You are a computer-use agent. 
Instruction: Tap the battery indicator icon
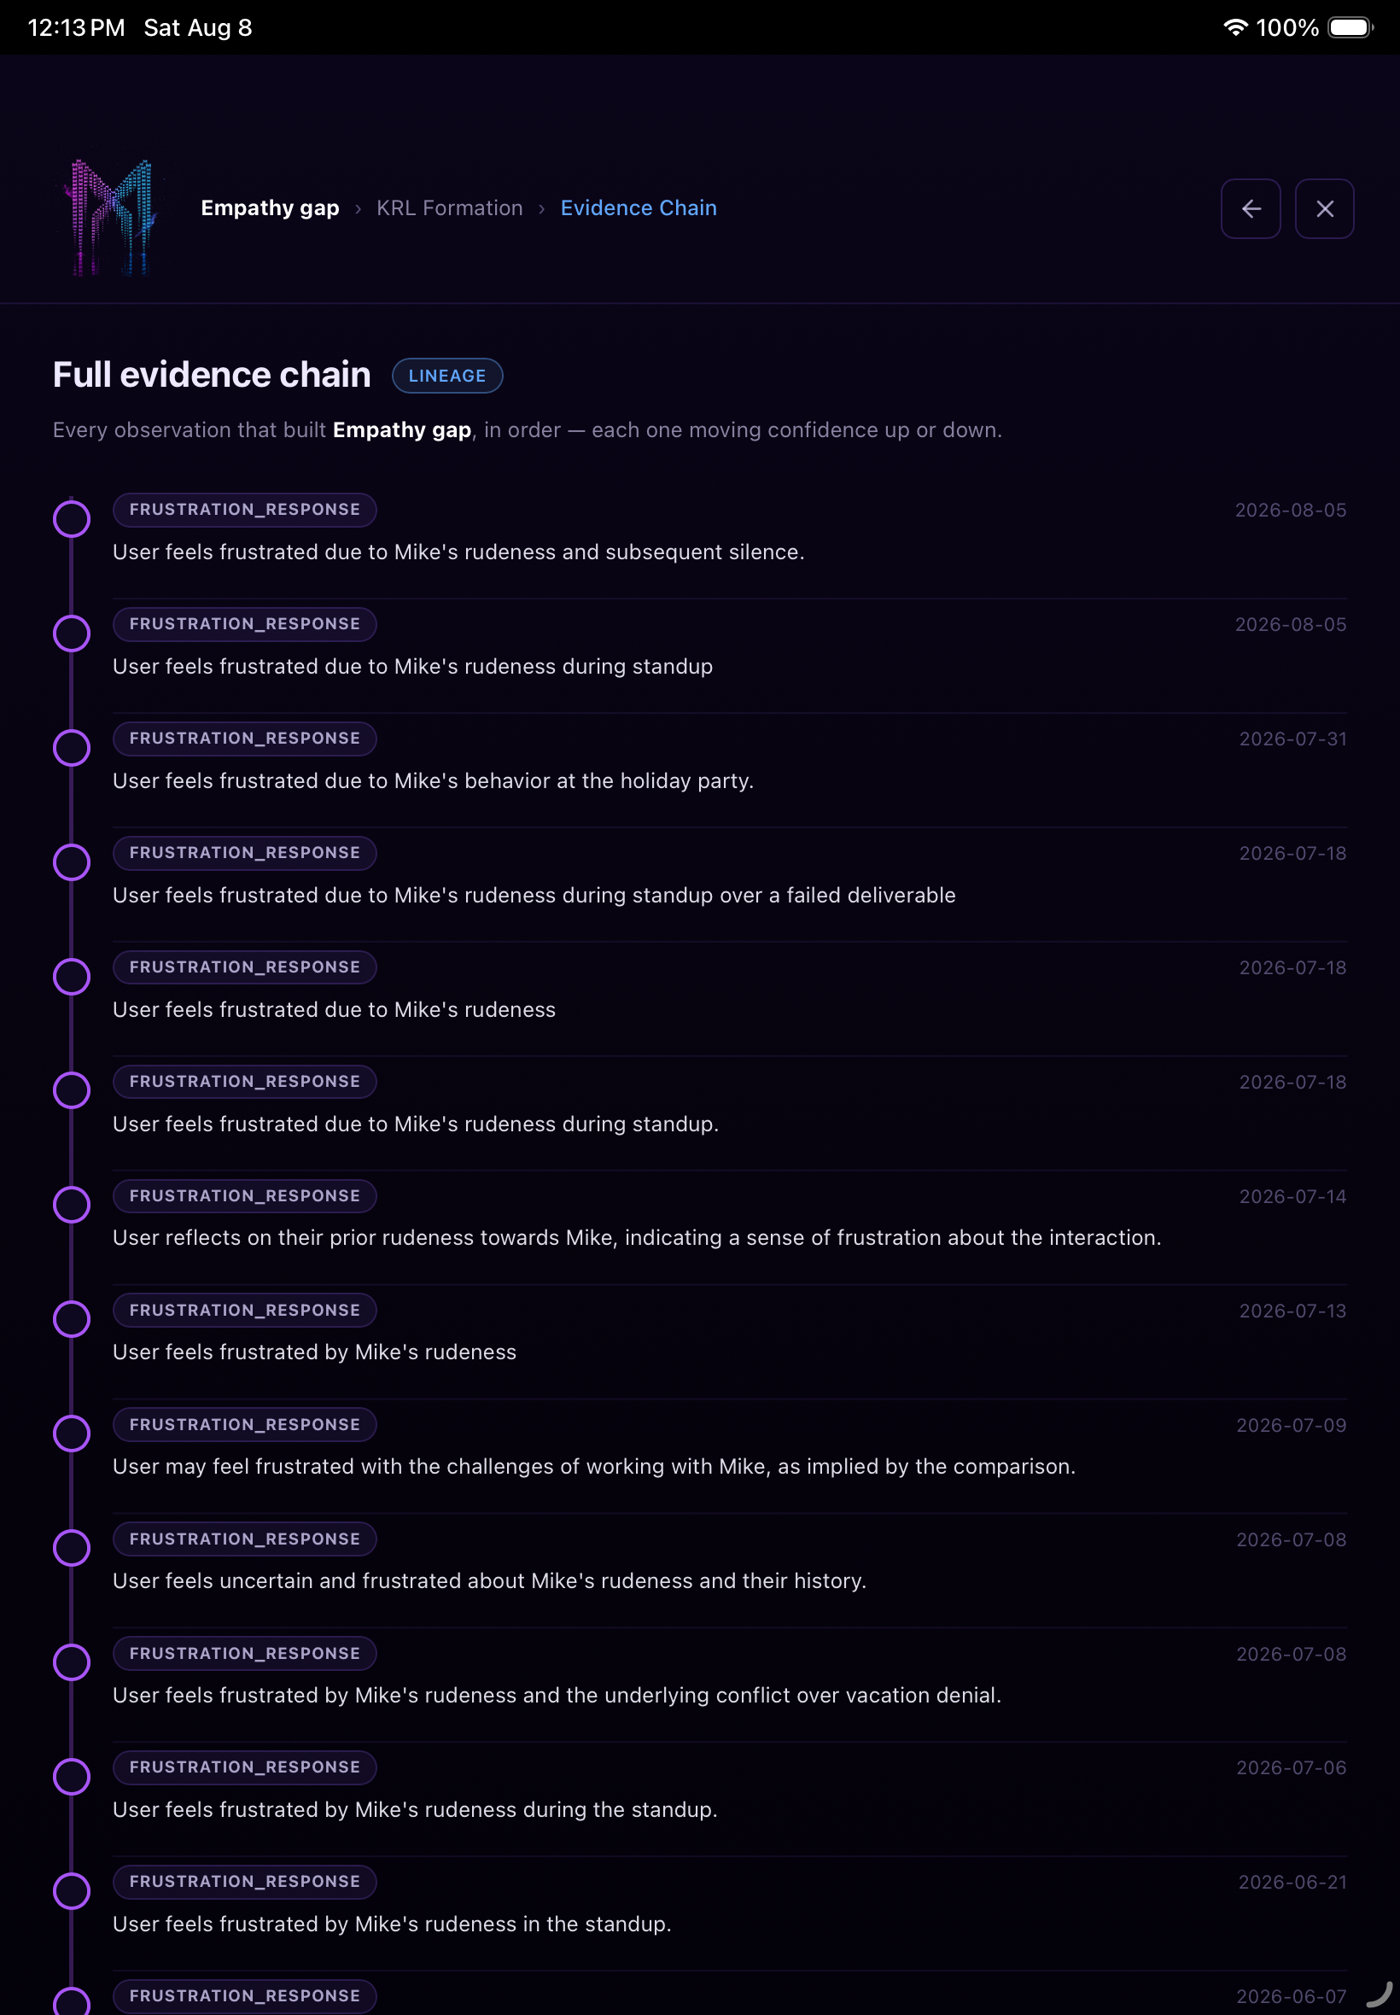[x=1350, y=27]
